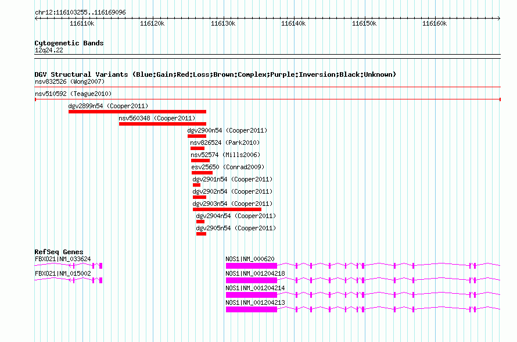Screen dimensions: 517x342
Task: Click the magenta exon block of NOS1|NM_001204218
Action: pos(252,280)
